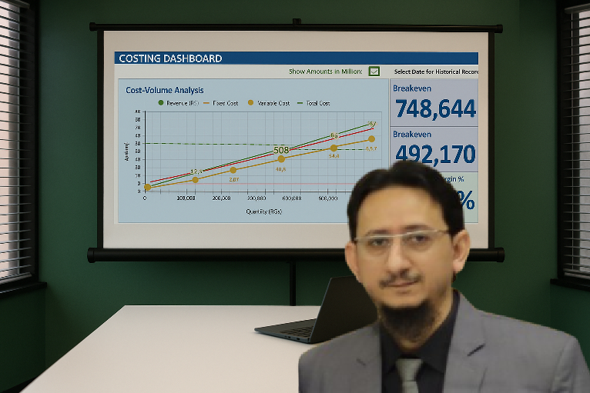
Task: Click the variable cost point at chart origin
Action: coord(147,187)
